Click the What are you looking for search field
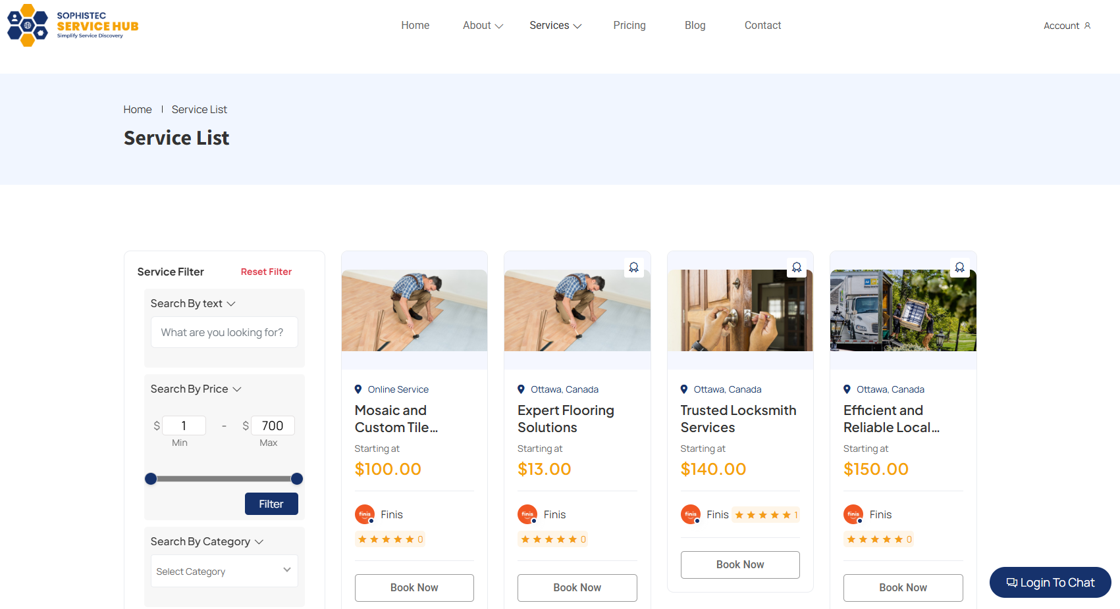Screen dimensions: 1120x609 (x=224, y=332)
